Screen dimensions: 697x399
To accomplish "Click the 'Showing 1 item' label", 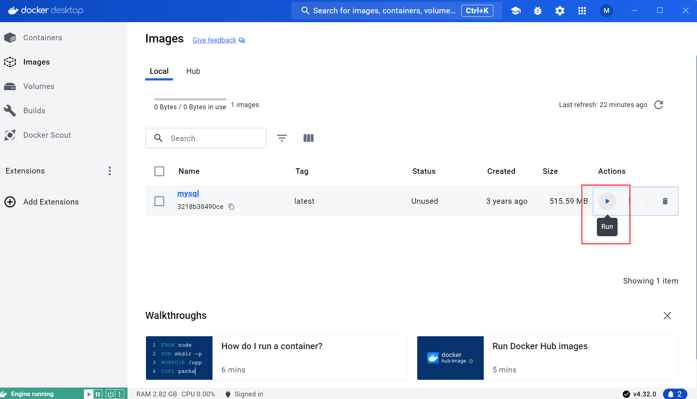I will [x=651, y=281].
